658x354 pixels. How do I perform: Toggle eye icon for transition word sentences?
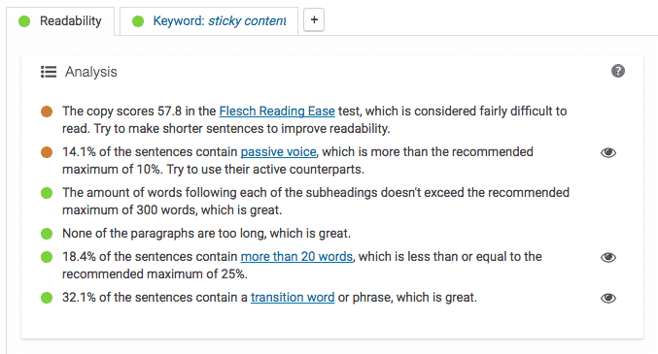(608, 298)
